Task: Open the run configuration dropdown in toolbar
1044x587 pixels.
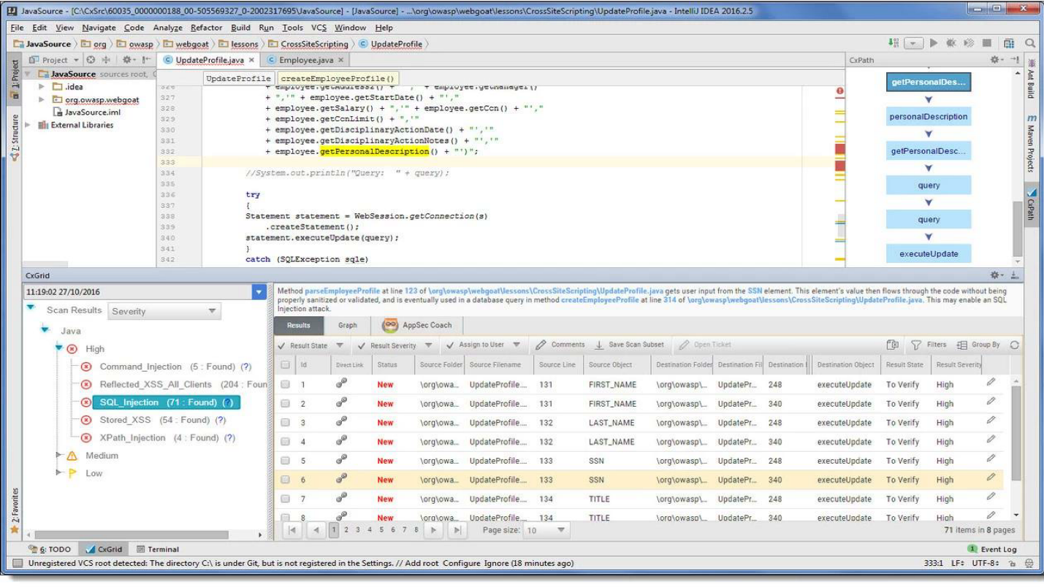Action: pyautogui.click(x=913, y=43)
